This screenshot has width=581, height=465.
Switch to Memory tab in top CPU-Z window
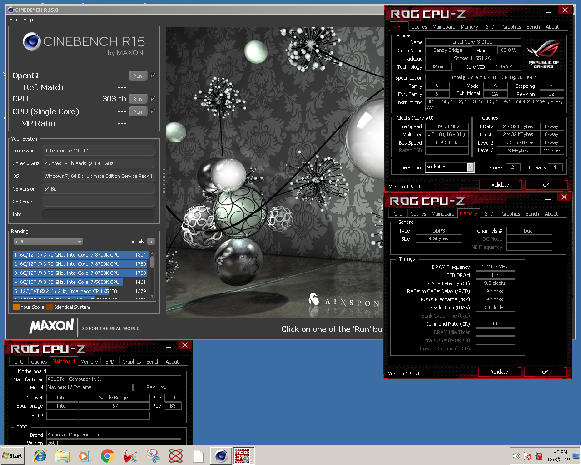pos(469,27)
